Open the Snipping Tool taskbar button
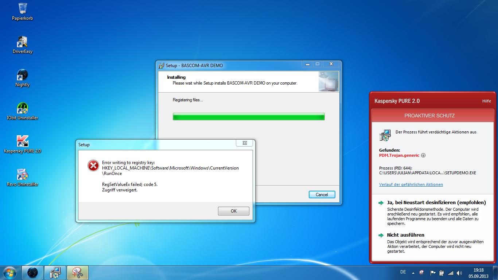The image size is (498, 280). (x=77, y=273)
